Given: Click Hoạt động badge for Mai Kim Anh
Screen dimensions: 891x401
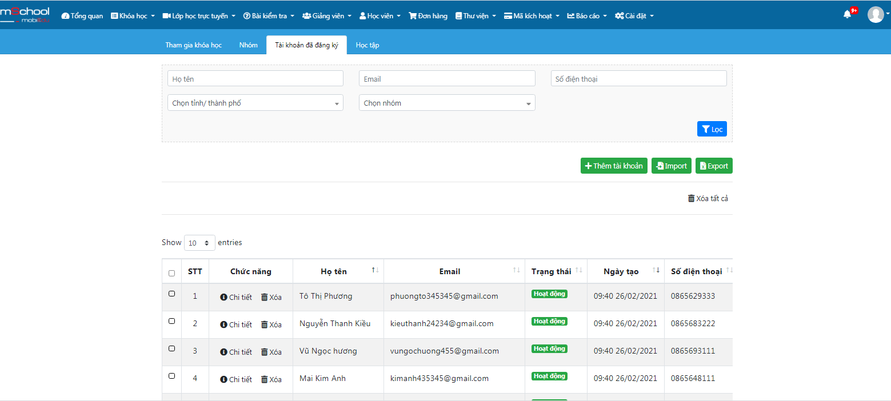Looking at the screenshot, I should tap(549, 376).
